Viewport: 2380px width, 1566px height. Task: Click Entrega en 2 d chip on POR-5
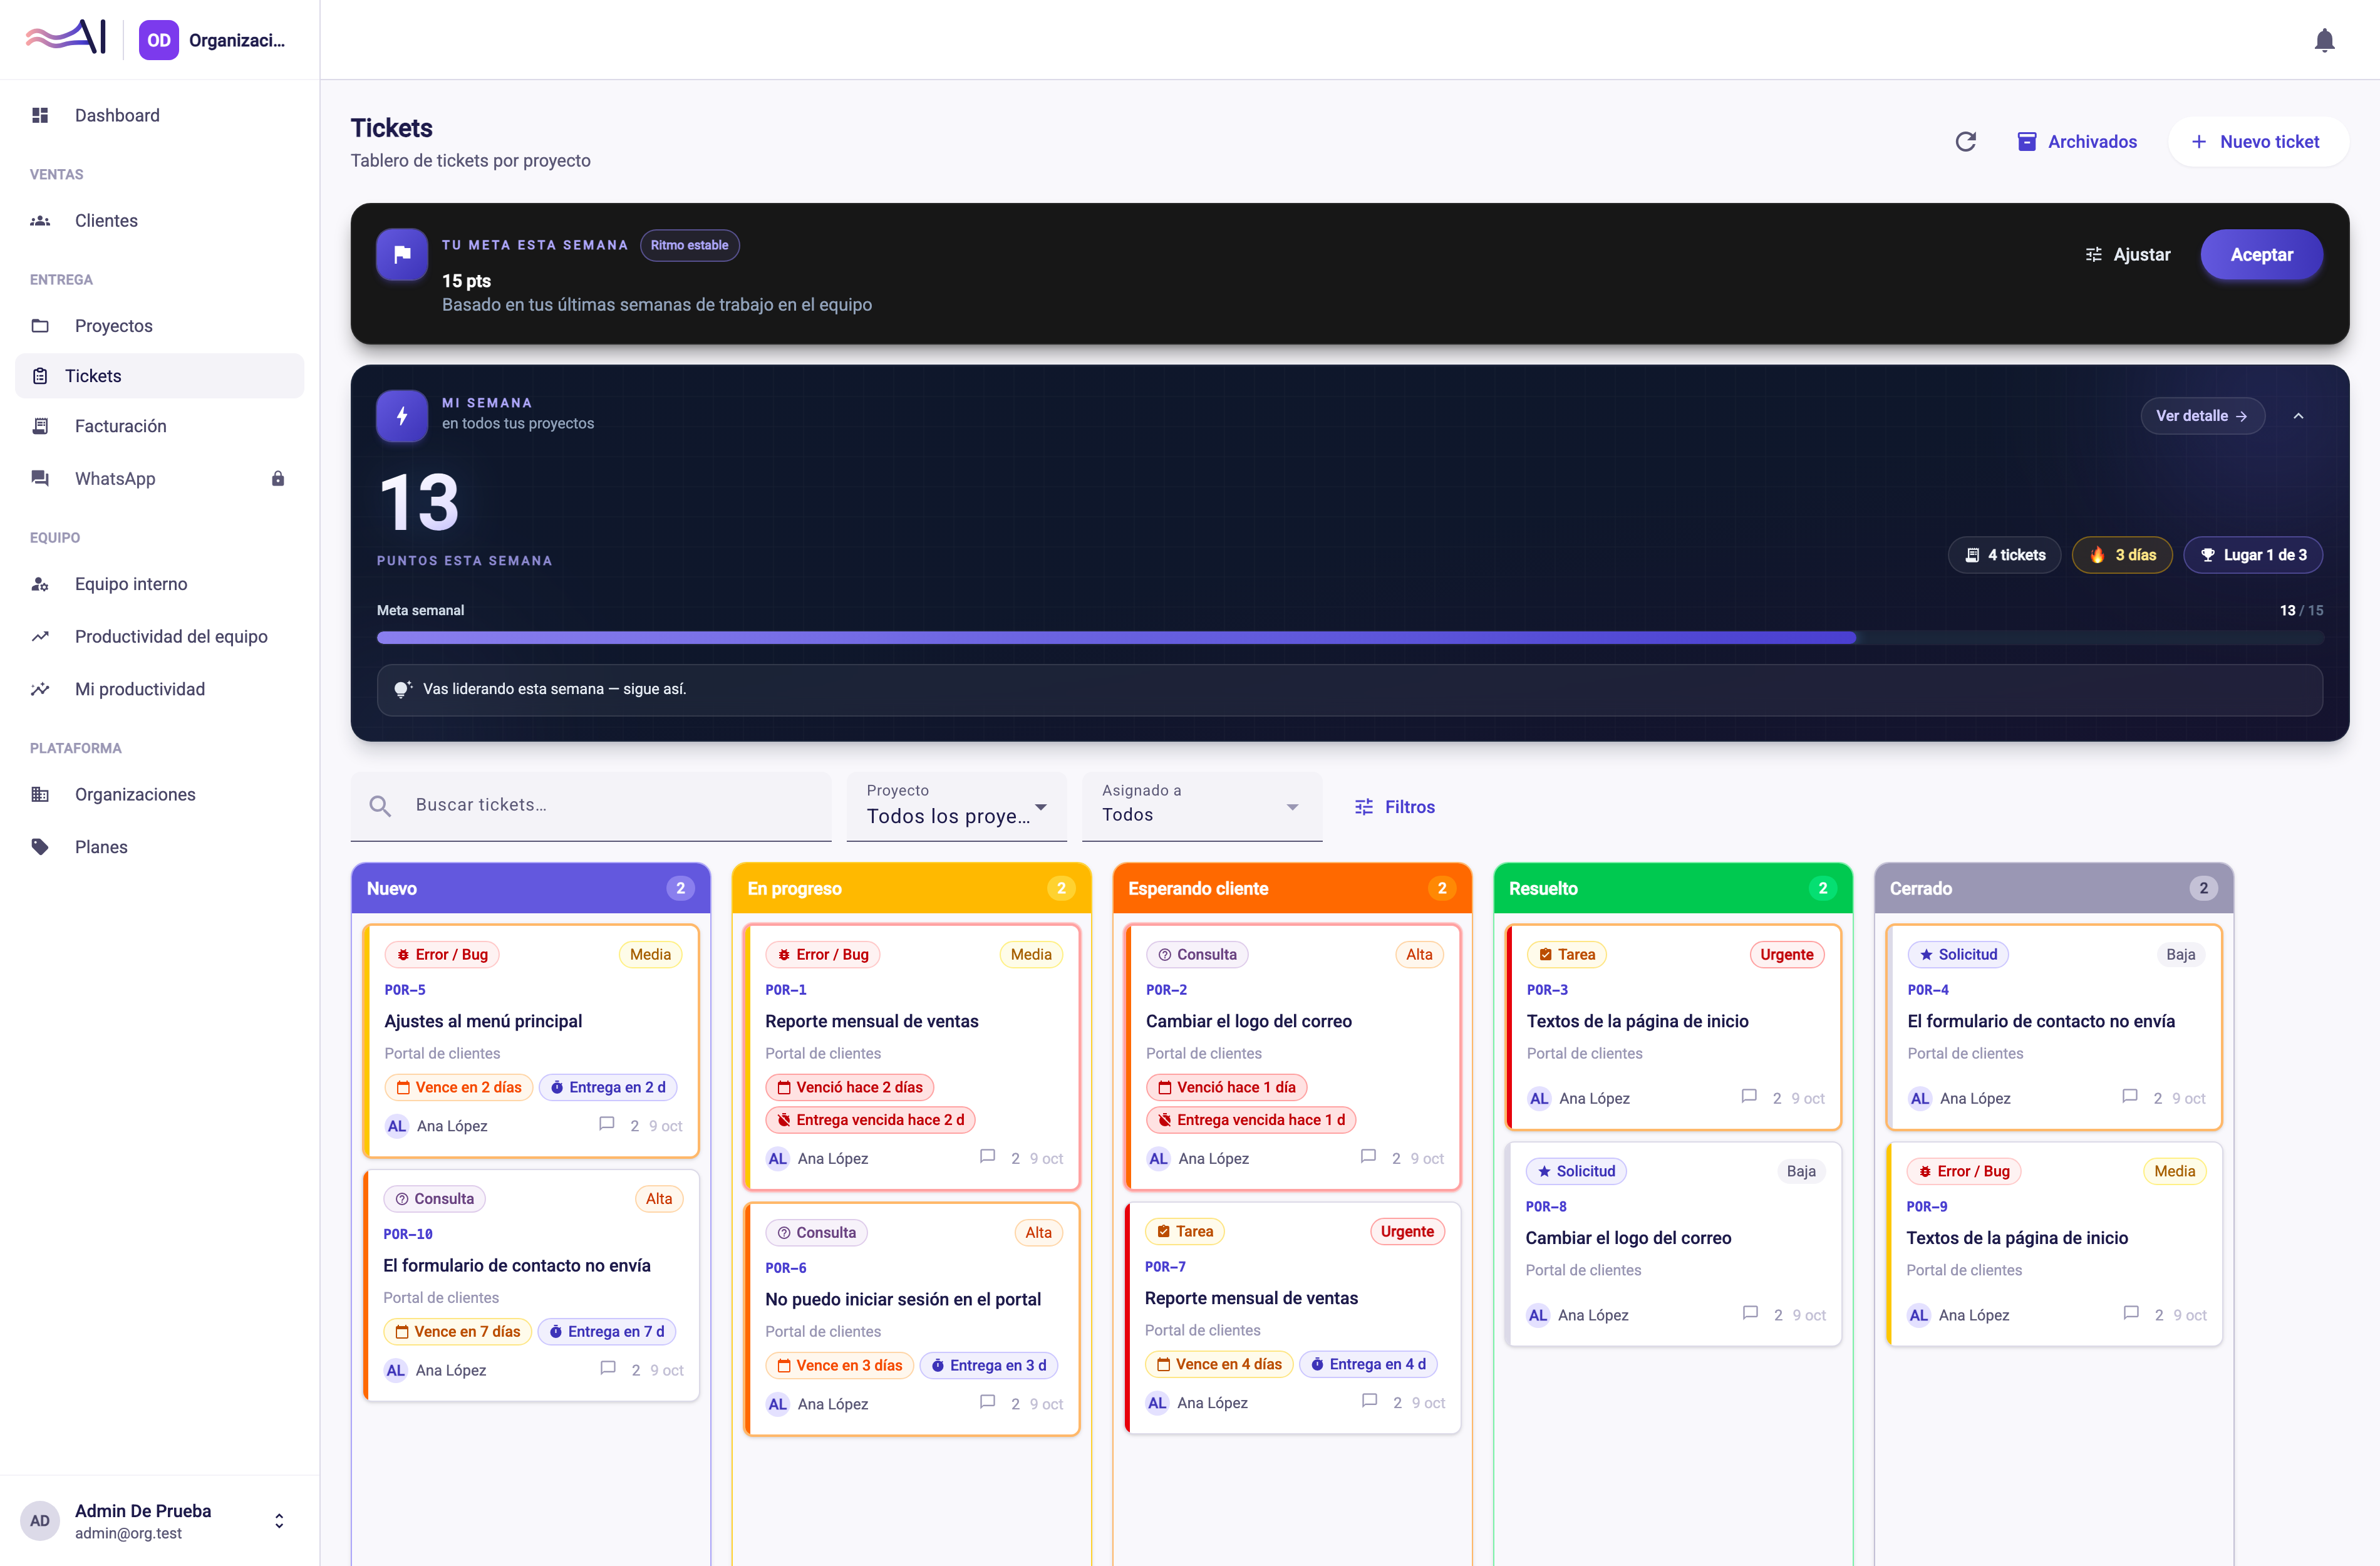(608, 1087)
